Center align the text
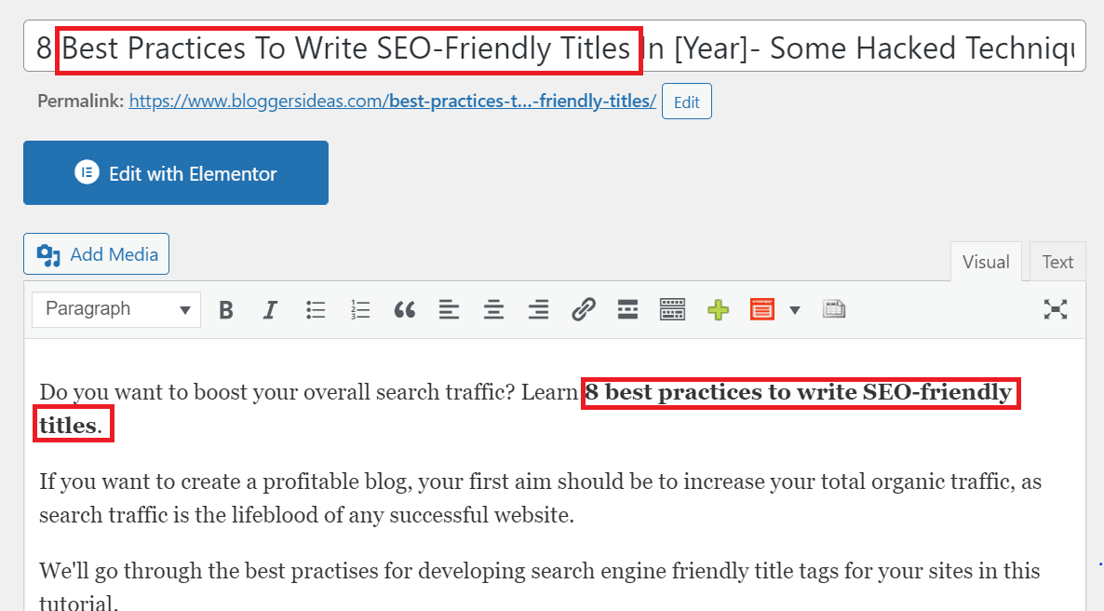1104x611 pixels. coord(493,310)
